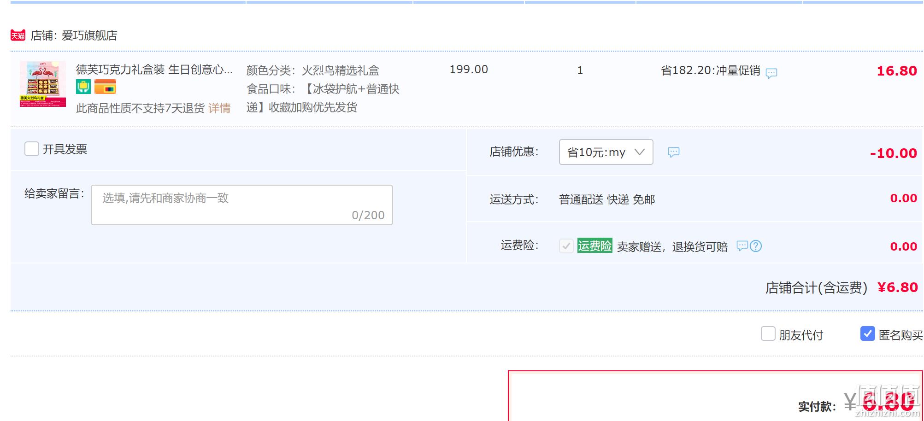Click the item subtotal 16.80
This screenshot has height=421, width=924.
(897, 71)
